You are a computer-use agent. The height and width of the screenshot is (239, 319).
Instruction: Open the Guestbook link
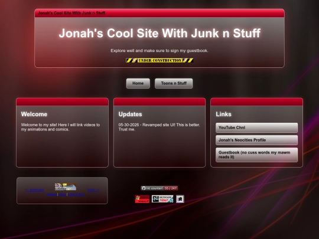pos(256,155)
